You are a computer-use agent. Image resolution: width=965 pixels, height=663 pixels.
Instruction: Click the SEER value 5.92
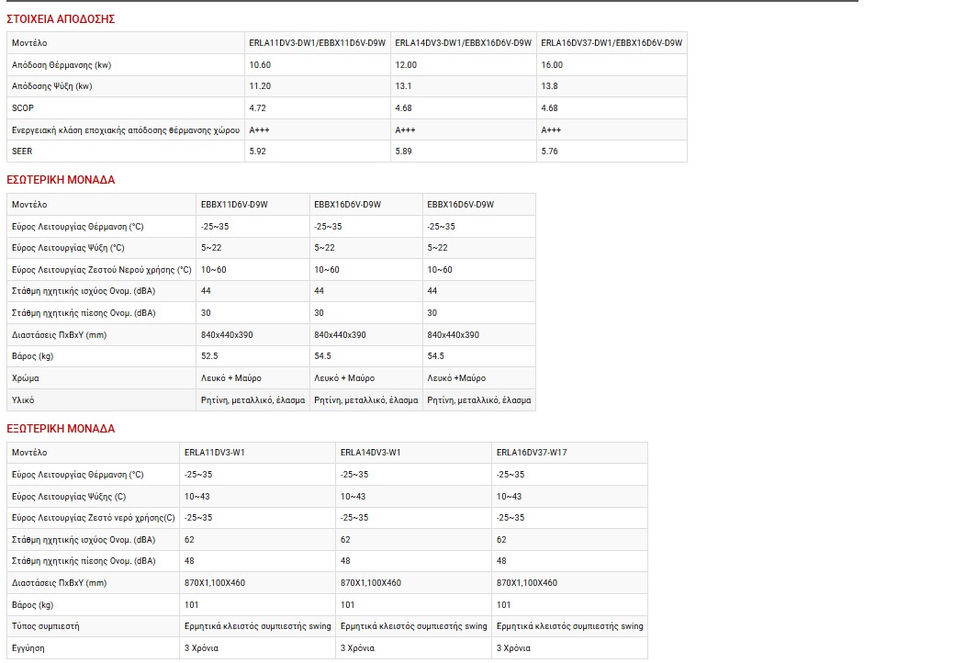258,152
